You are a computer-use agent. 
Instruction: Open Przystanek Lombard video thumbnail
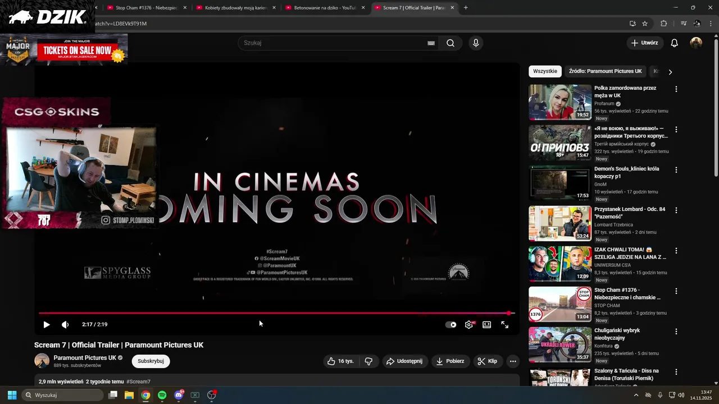560,223
